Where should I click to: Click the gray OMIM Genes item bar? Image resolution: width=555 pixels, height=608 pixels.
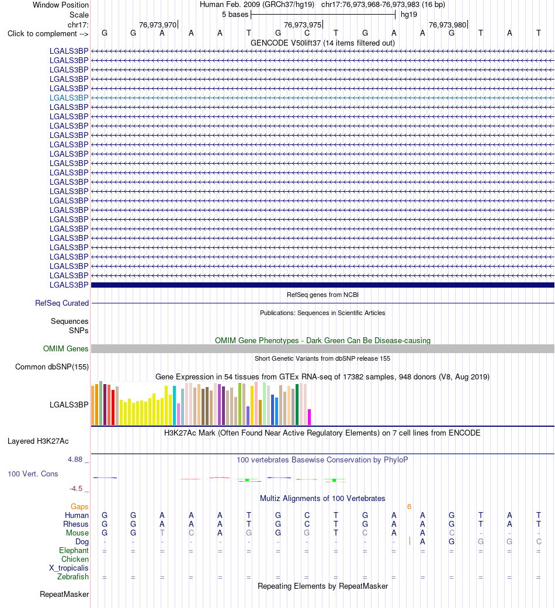click(322, 348)
